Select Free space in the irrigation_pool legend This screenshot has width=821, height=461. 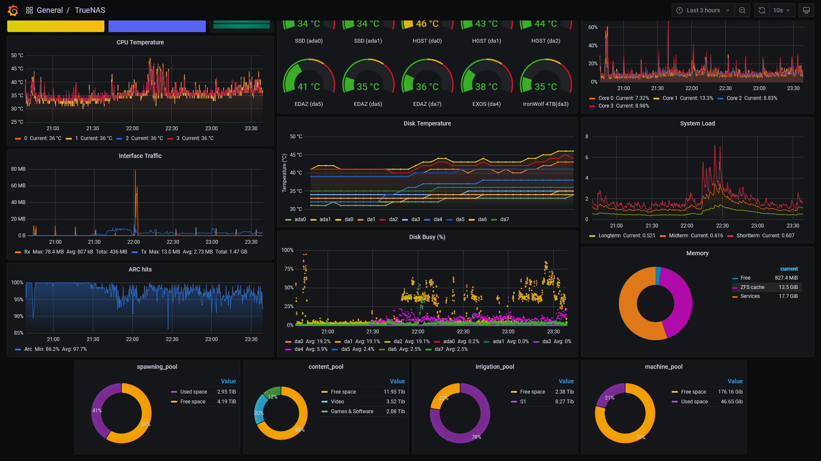tap(533, 392)
